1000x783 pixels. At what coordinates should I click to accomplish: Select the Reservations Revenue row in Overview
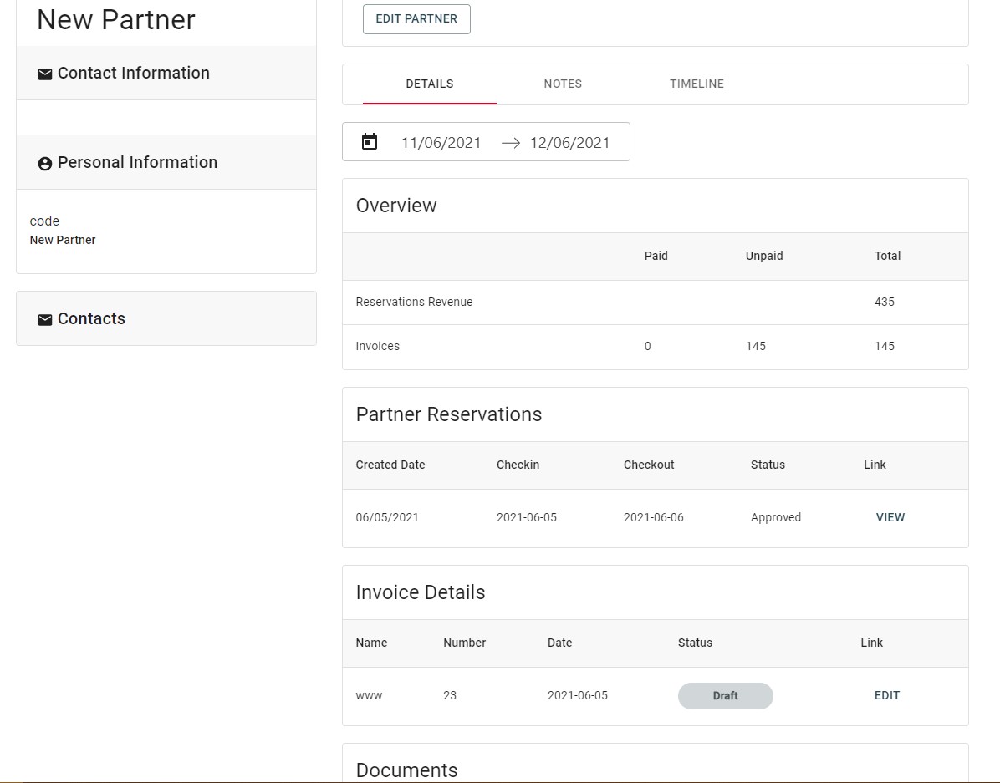point(414,302)
